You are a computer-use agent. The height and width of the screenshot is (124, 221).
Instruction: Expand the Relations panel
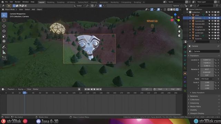click(x=194, y=96)
